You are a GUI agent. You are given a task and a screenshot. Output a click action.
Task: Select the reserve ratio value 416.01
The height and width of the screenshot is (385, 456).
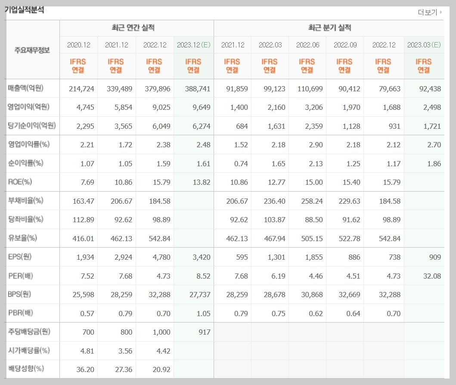[84, 239]
